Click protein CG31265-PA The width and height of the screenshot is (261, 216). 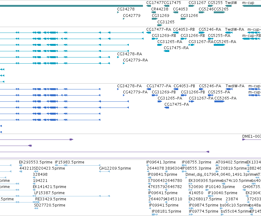point(170,98)
